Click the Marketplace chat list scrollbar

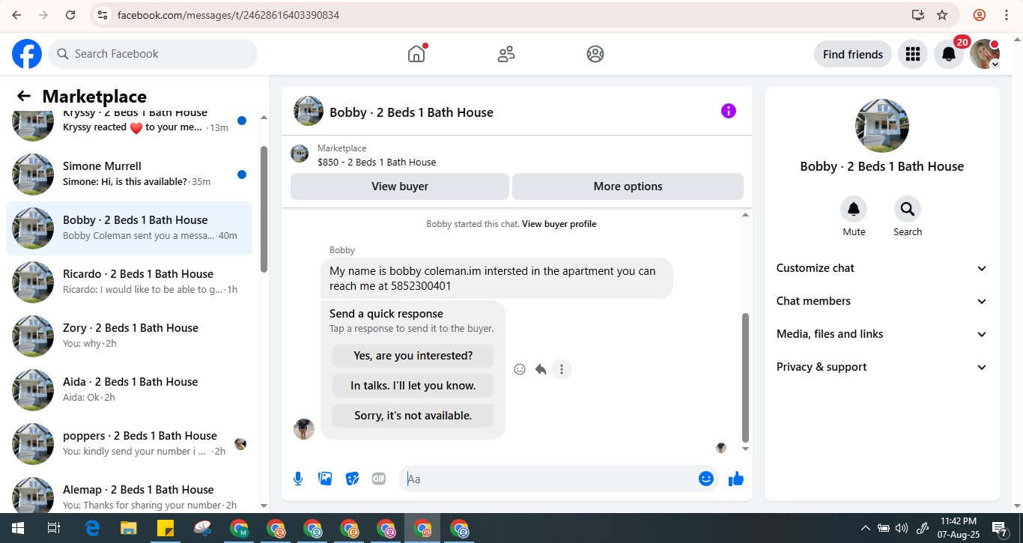pos(264,209)
